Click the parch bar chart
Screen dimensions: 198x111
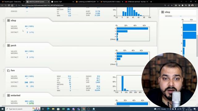pyautogui.click(x=133, y=59)
